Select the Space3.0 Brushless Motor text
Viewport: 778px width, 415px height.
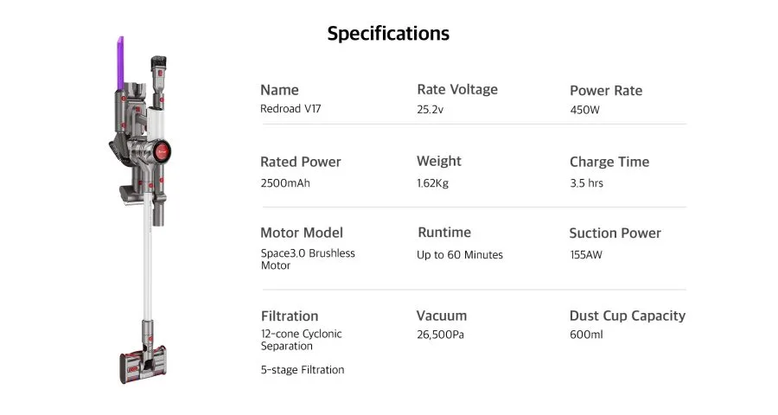click(308, 259)
